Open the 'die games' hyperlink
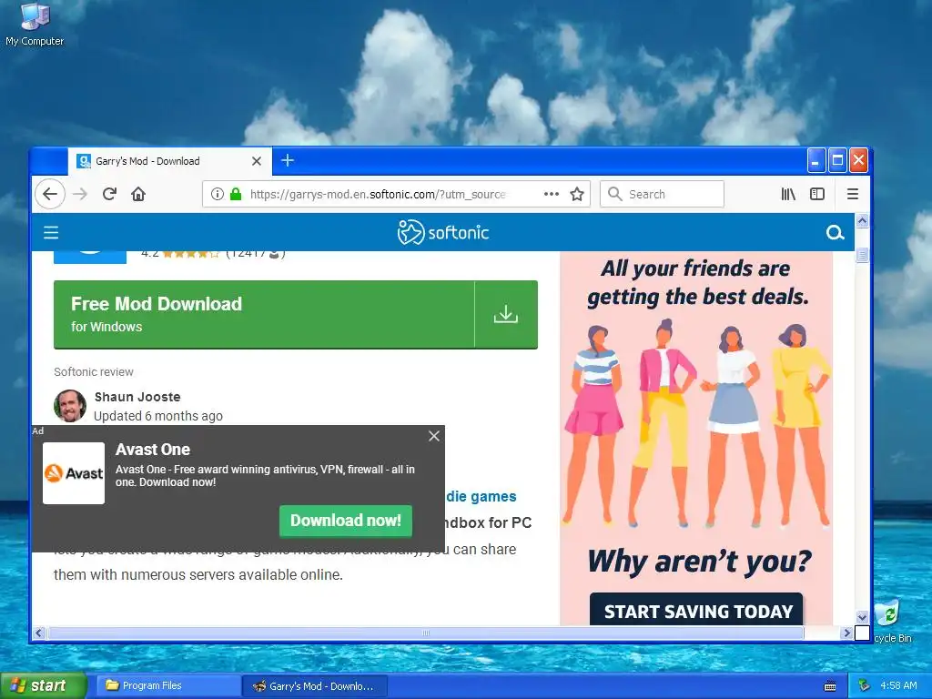Viewport: 932px width, 699px height. 481,496
